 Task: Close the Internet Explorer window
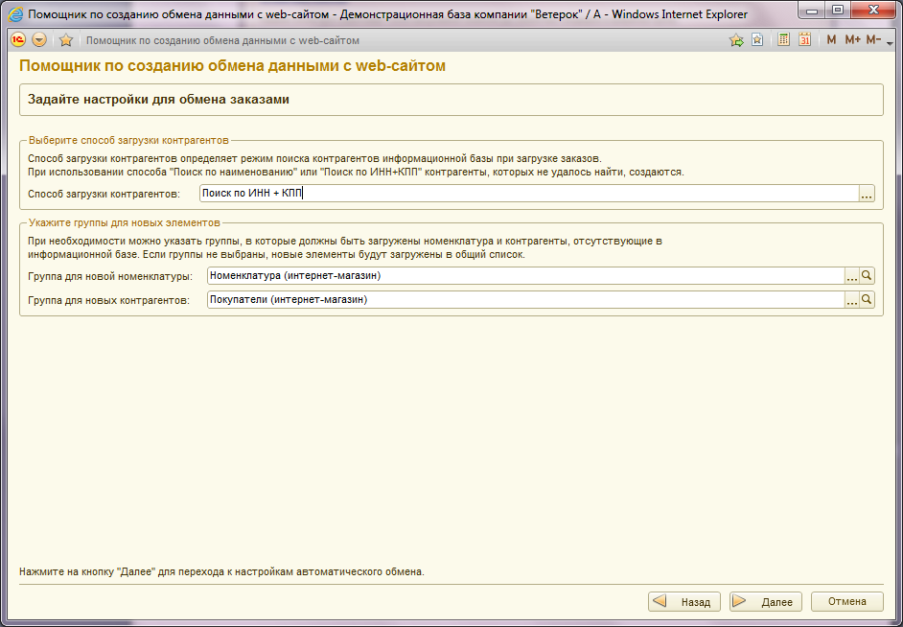coord(872,11)
